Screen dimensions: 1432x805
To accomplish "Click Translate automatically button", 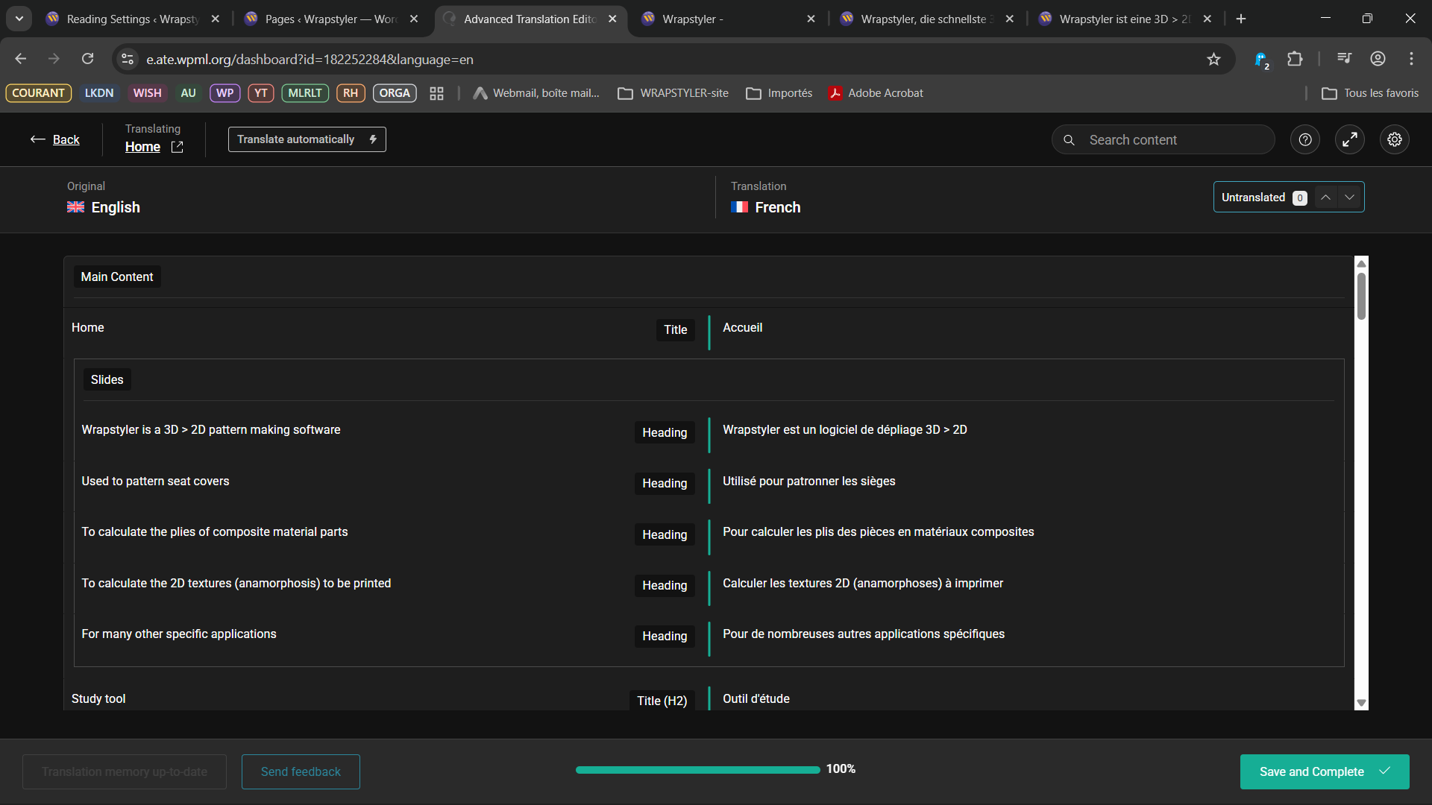I will (307, 139).
